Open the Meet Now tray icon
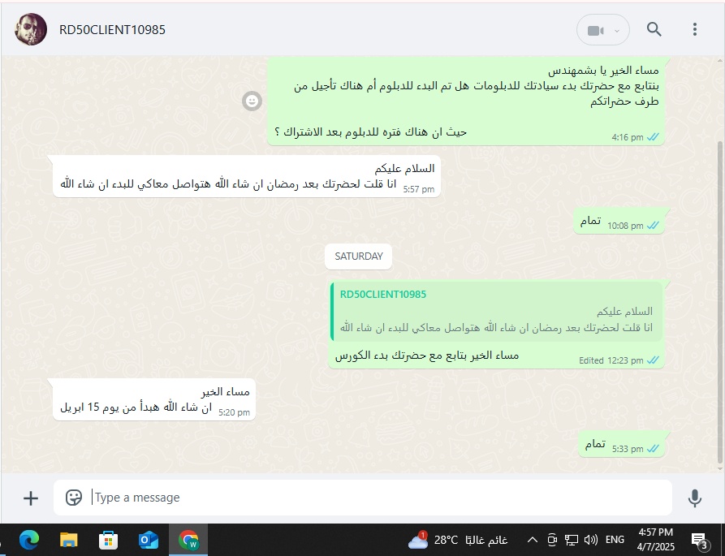 [552, 540]
